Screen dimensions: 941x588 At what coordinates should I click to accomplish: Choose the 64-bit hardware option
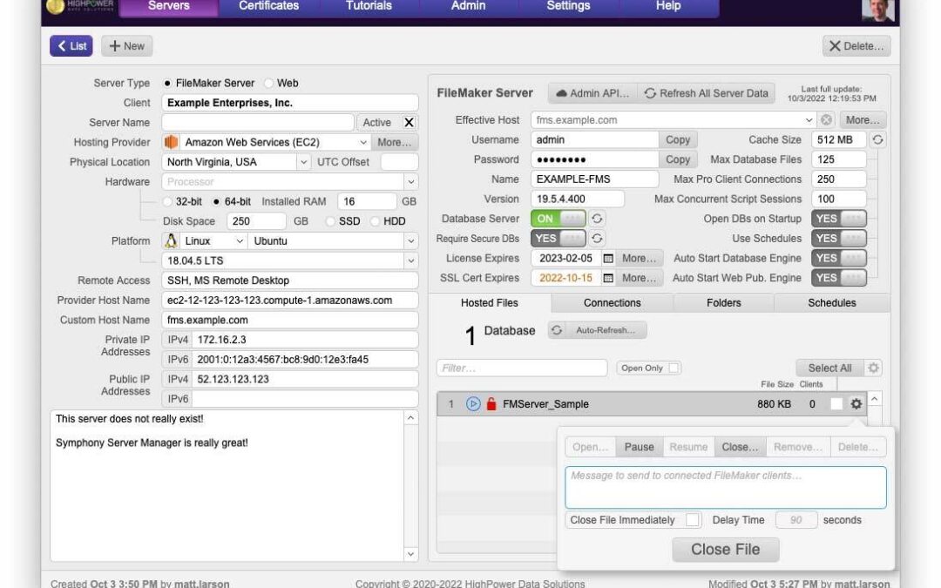coord(216,201)
